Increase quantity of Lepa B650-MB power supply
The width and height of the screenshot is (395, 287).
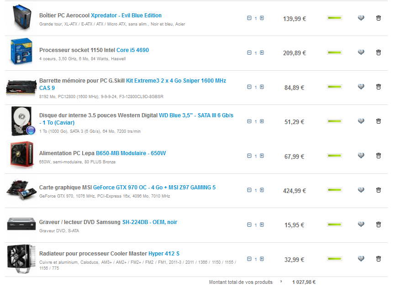(x=262, y=156)
